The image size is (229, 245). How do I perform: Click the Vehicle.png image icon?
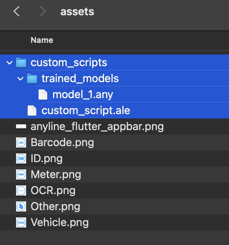click(x=21, y=222)
